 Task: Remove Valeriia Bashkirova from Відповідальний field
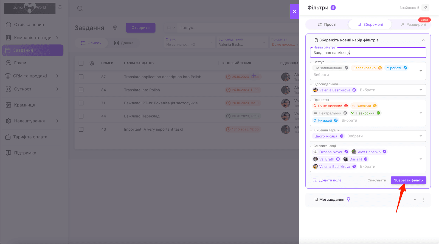(x=354, y=90)
